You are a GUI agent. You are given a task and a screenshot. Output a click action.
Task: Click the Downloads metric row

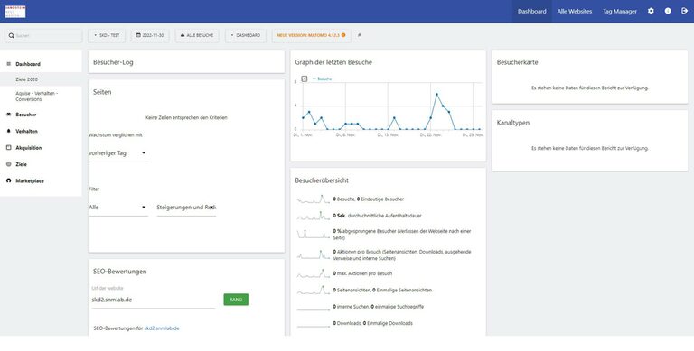pyautogui.click(x=372, y=323)
